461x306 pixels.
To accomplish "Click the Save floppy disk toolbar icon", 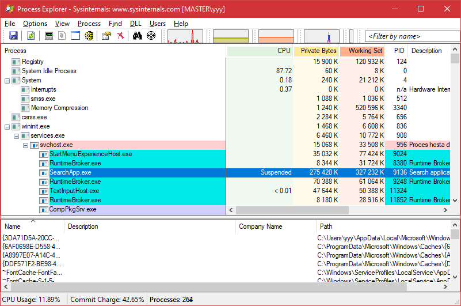I will (x=13, y=36).
